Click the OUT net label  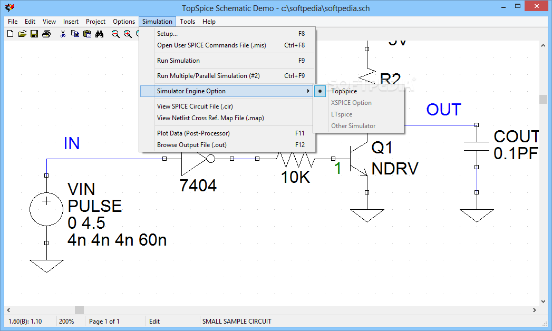pyautogui.click(x=443, y=110)
